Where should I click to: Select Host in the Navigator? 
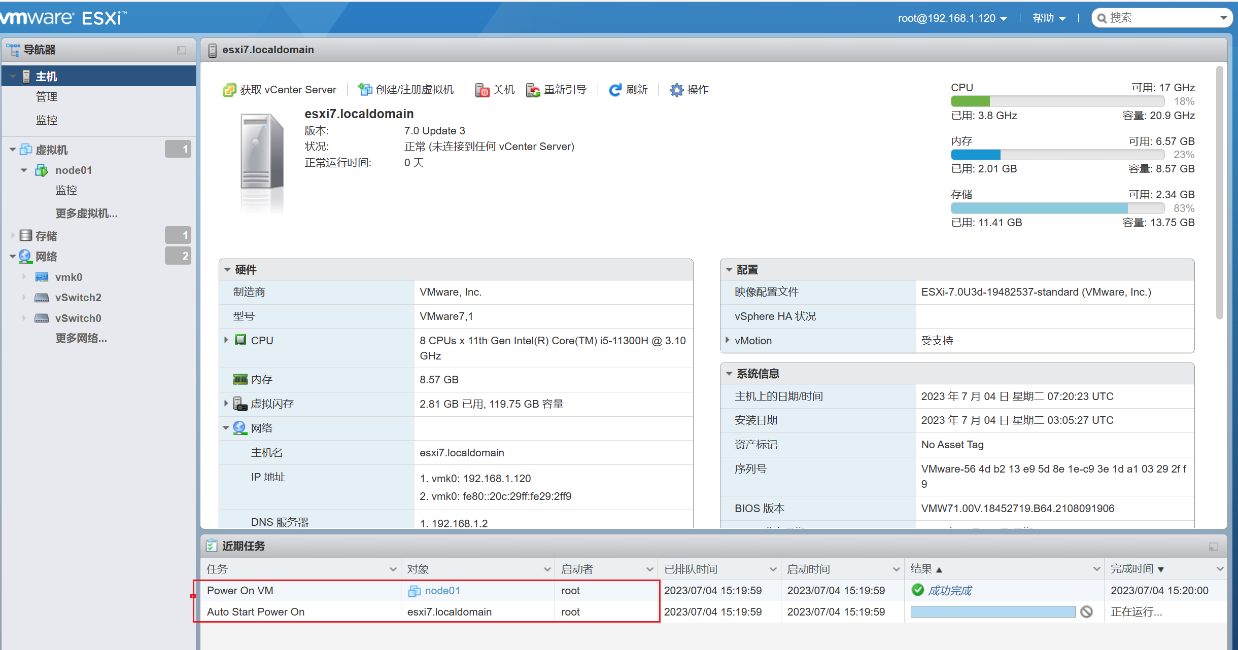(98, 76)
